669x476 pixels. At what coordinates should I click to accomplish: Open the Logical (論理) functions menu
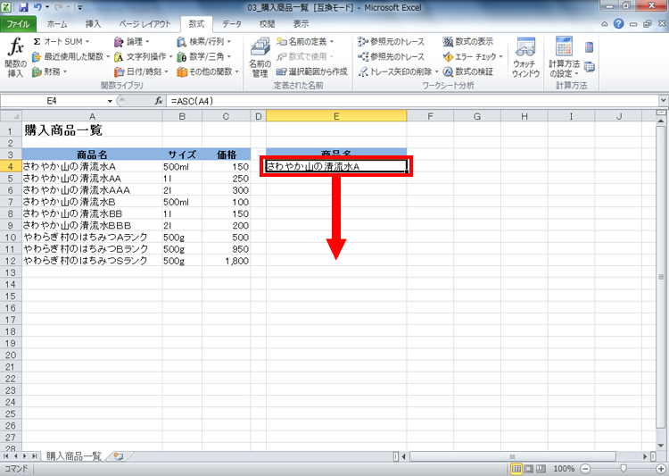tap(132, 42)
